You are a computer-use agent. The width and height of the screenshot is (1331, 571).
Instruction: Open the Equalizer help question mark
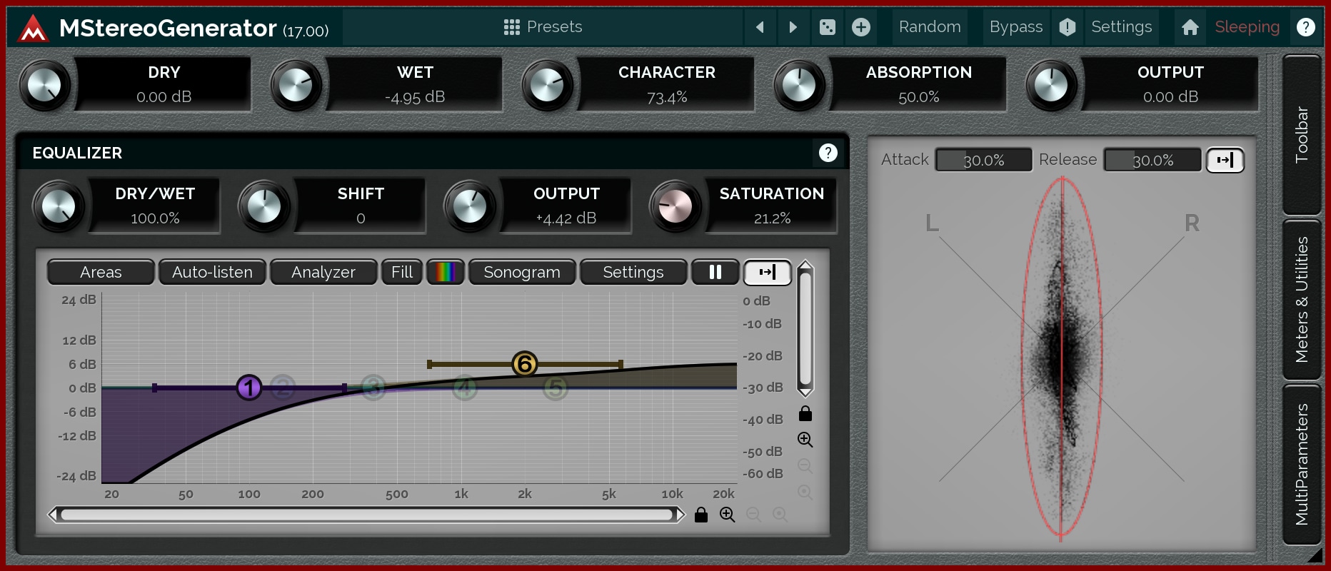pyautogui.click(x=828, y=153)
